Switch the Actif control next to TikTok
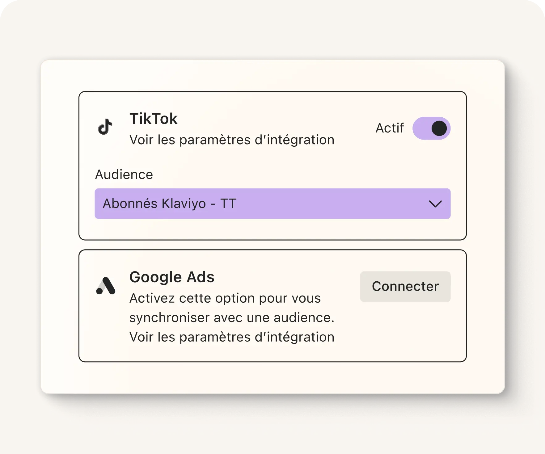Screen dimensions: 545x454 [x=432, y=128]
